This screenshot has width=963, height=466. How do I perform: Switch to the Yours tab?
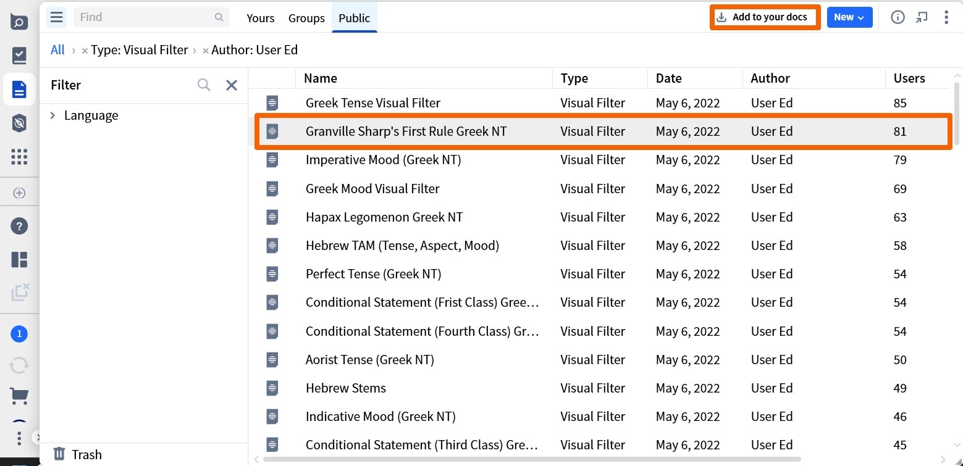(x=260, y=18)
